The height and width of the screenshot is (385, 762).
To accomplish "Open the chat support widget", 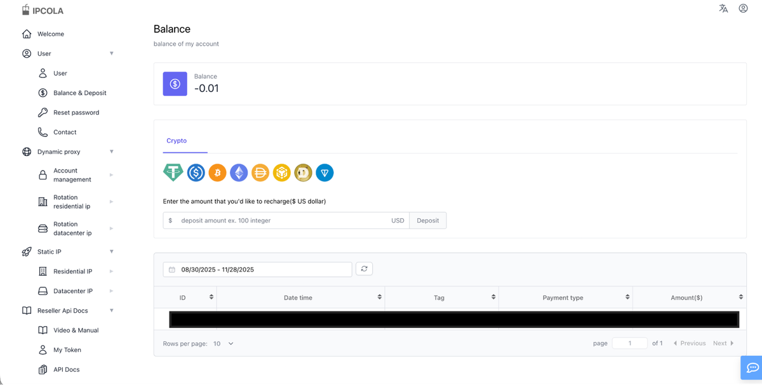I will (x=751, y=368).
